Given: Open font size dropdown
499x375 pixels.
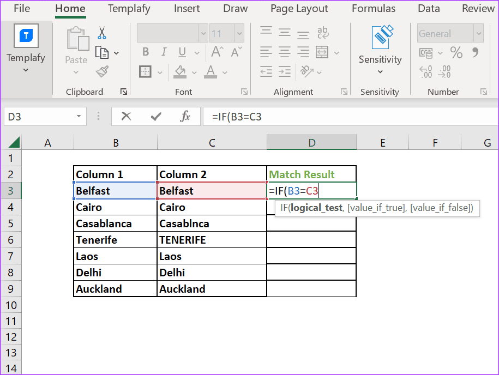Looking at the screenshot, I should (239, 33).
